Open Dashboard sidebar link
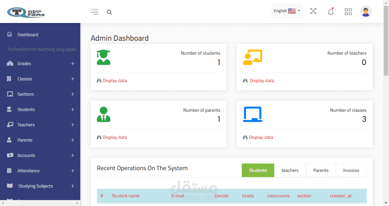Image resolution: width=389 pixels, height=206 pixels. click(28, 34)
